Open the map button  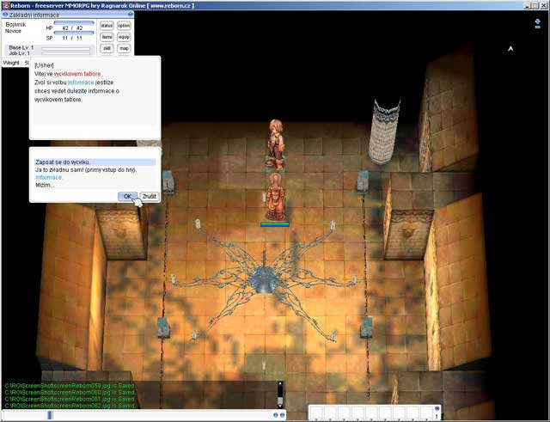tap(124, 49)
